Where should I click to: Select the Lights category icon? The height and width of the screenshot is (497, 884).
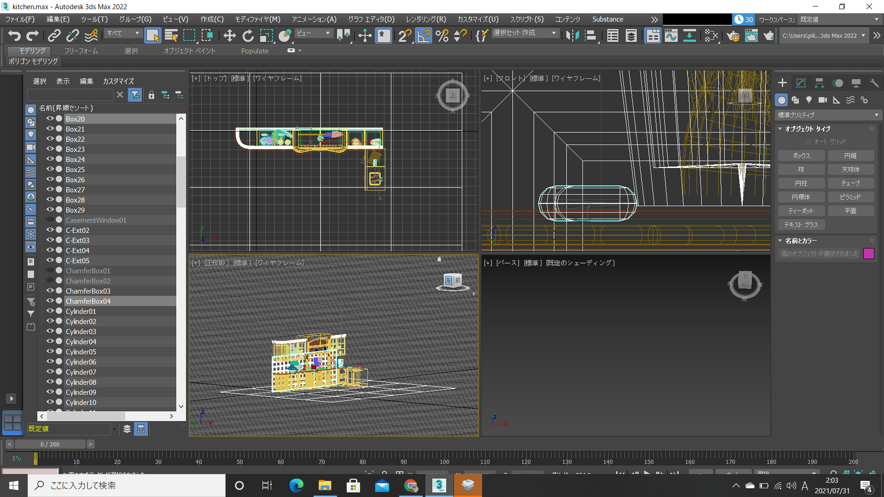[x=809, y=100]
